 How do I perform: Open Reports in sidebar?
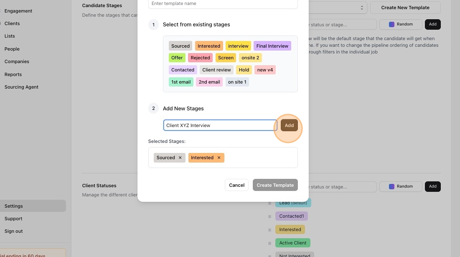coord(13,74)
